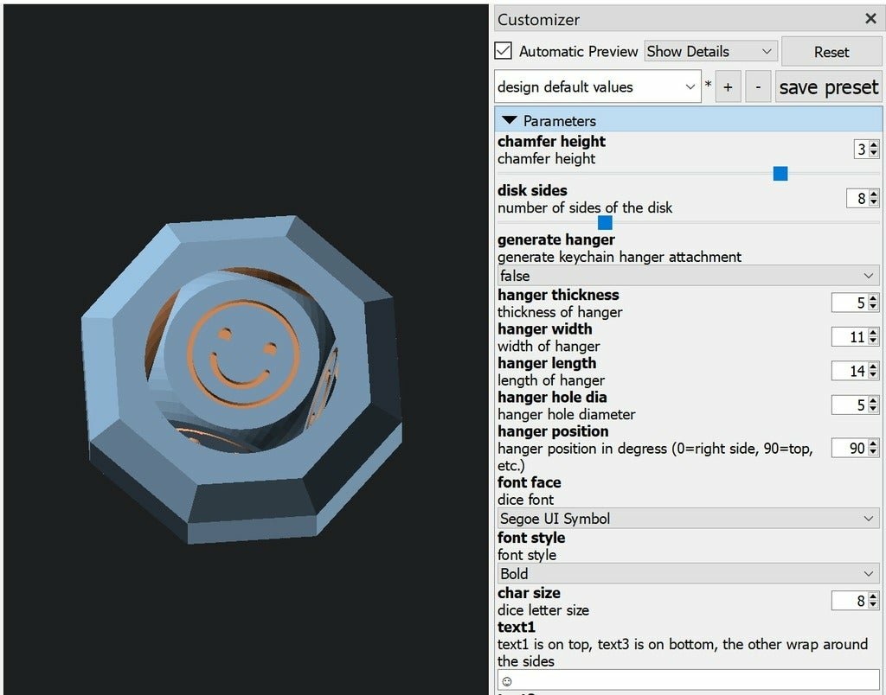Open the Show Details dropdown
The image size is (886, 695).
[x=710, y=51]
